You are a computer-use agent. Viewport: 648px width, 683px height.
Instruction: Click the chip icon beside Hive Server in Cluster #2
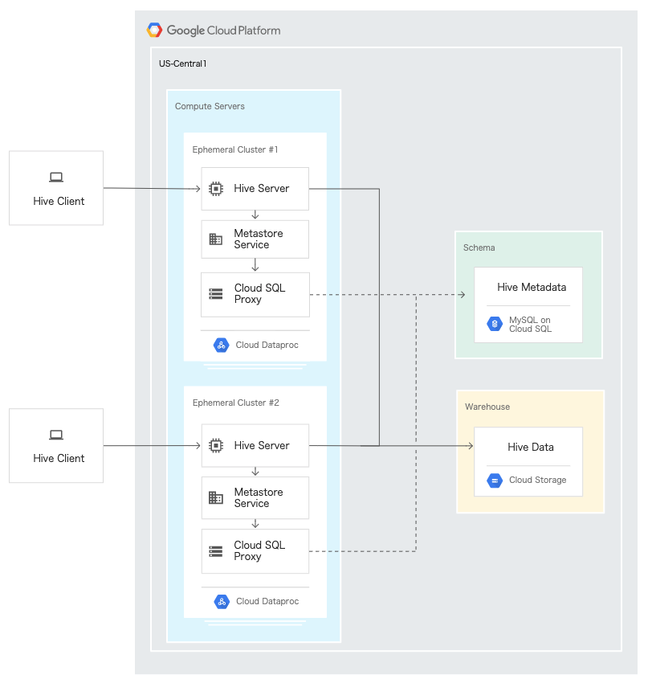point(216,446)
